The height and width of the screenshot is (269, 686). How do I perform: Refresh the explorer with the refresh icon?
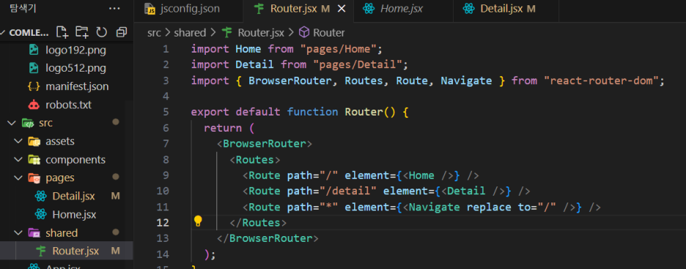(101, 32)
